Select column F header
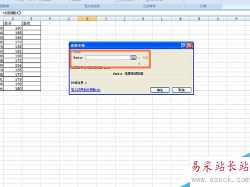Screen dimensions: 250x187 point(50,19)
